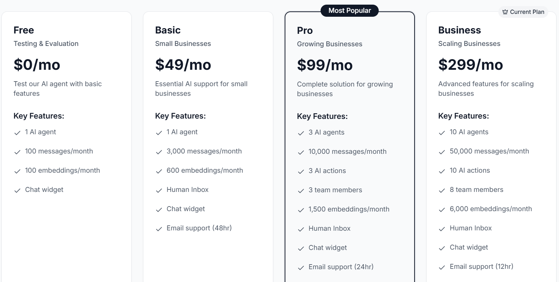This screenshot has width=559, height=282.
Task: Click Key Features heading in Pro column
Action: click(322, 116)
